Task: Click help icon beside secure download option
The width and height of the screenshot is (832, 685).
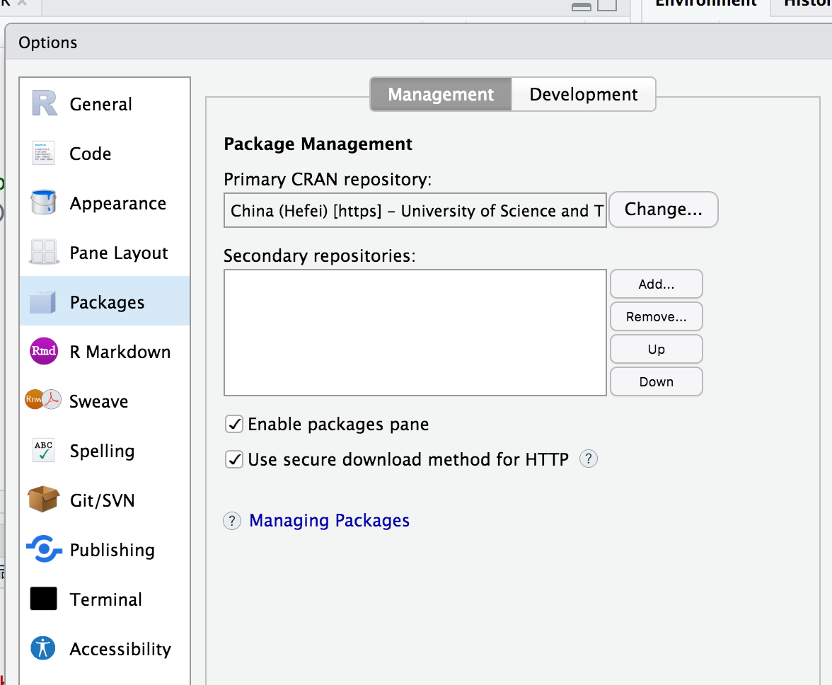Action: tap(589, 459)
